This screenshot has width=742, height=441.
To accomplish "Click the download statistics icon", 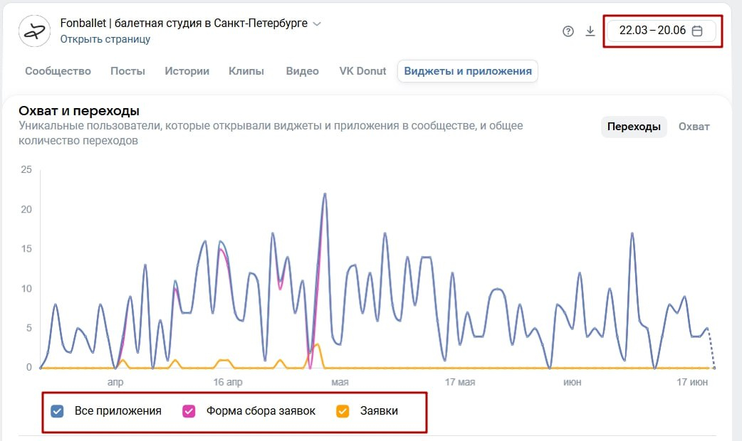I will coord(590,31).
